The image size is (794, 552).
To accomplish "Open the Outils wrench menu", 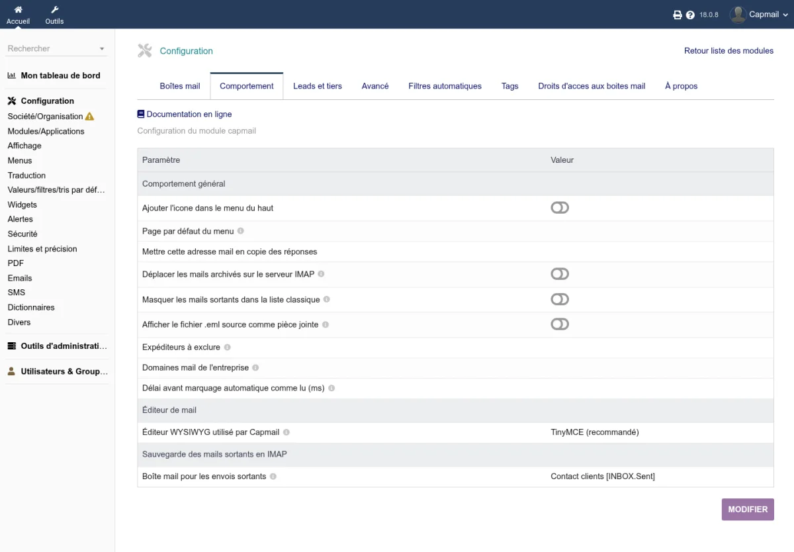I will tap(55, 10).
